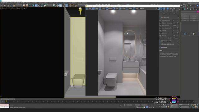Click the Bind to Space Warp icon
Viewport: 199px width, 112px height.
(14, 6)
